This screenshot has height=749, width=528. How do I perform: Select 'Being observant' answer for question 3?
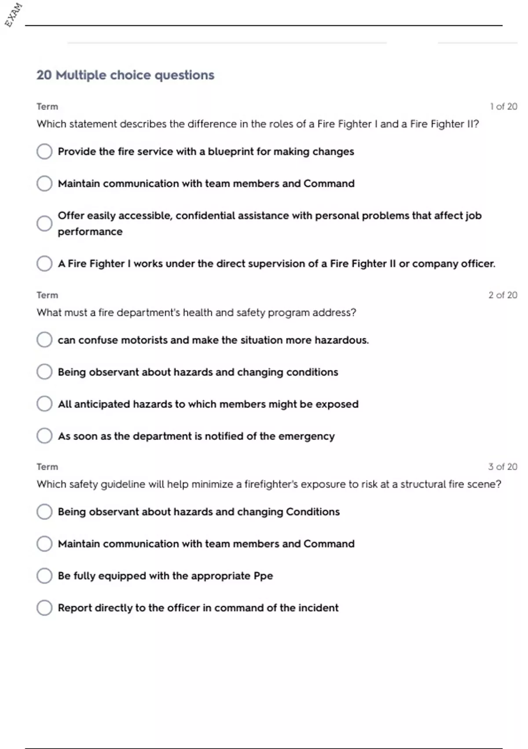[44, 512]
